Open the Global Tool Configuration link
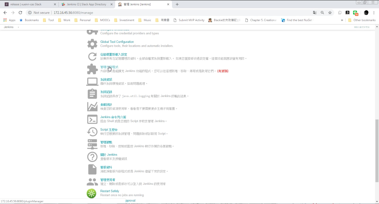Viewport: 379px width, 204px height. click(117, 42)
